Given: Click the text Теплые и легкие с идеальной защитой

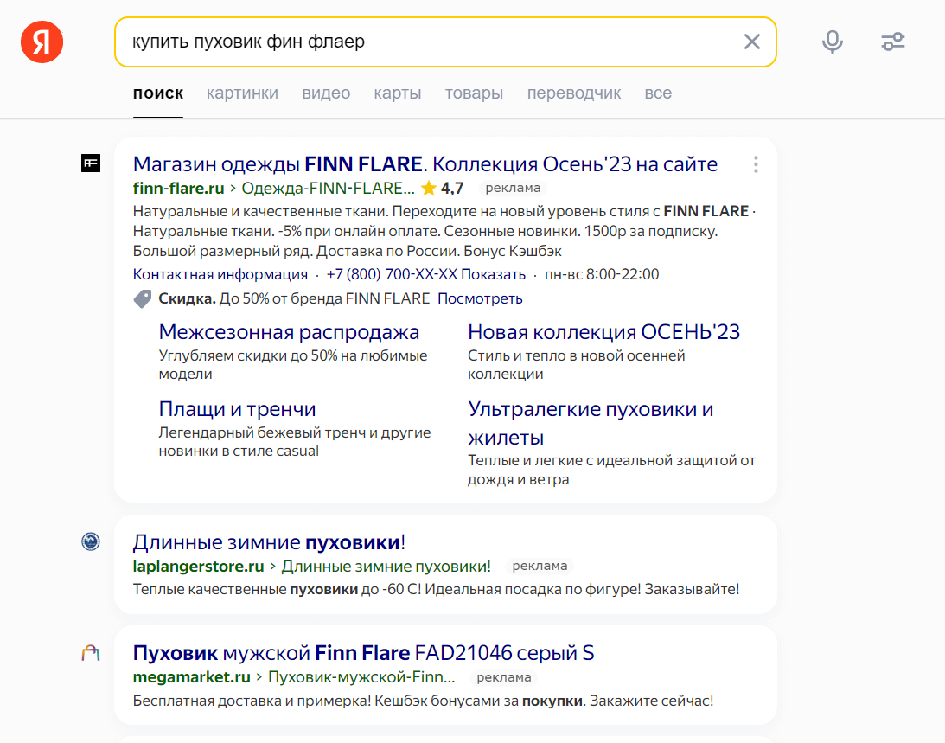Looking at the screenshot, I should tap(612, 470).
